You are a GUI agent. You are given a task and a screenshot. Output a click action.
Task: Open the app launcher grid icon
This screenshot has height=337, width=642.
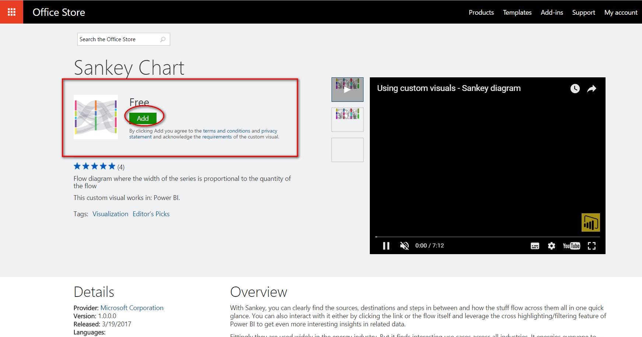point(11,12)
